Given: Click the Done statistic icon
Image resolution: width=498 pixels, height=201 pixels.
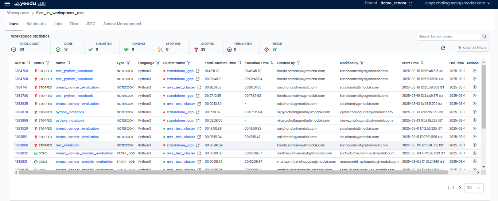Looking at the screenshot, I should pyautogui.click(x=58, y=50).
